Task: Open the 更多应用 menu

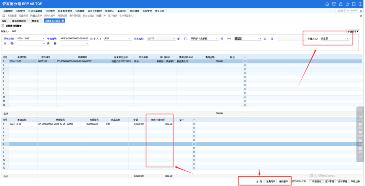Action: pos(160,11)
